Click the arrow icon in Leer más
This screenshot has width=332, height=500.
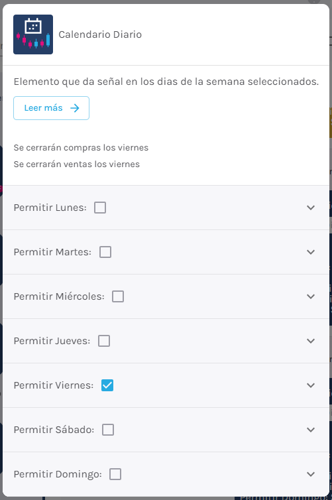point(75,108)
